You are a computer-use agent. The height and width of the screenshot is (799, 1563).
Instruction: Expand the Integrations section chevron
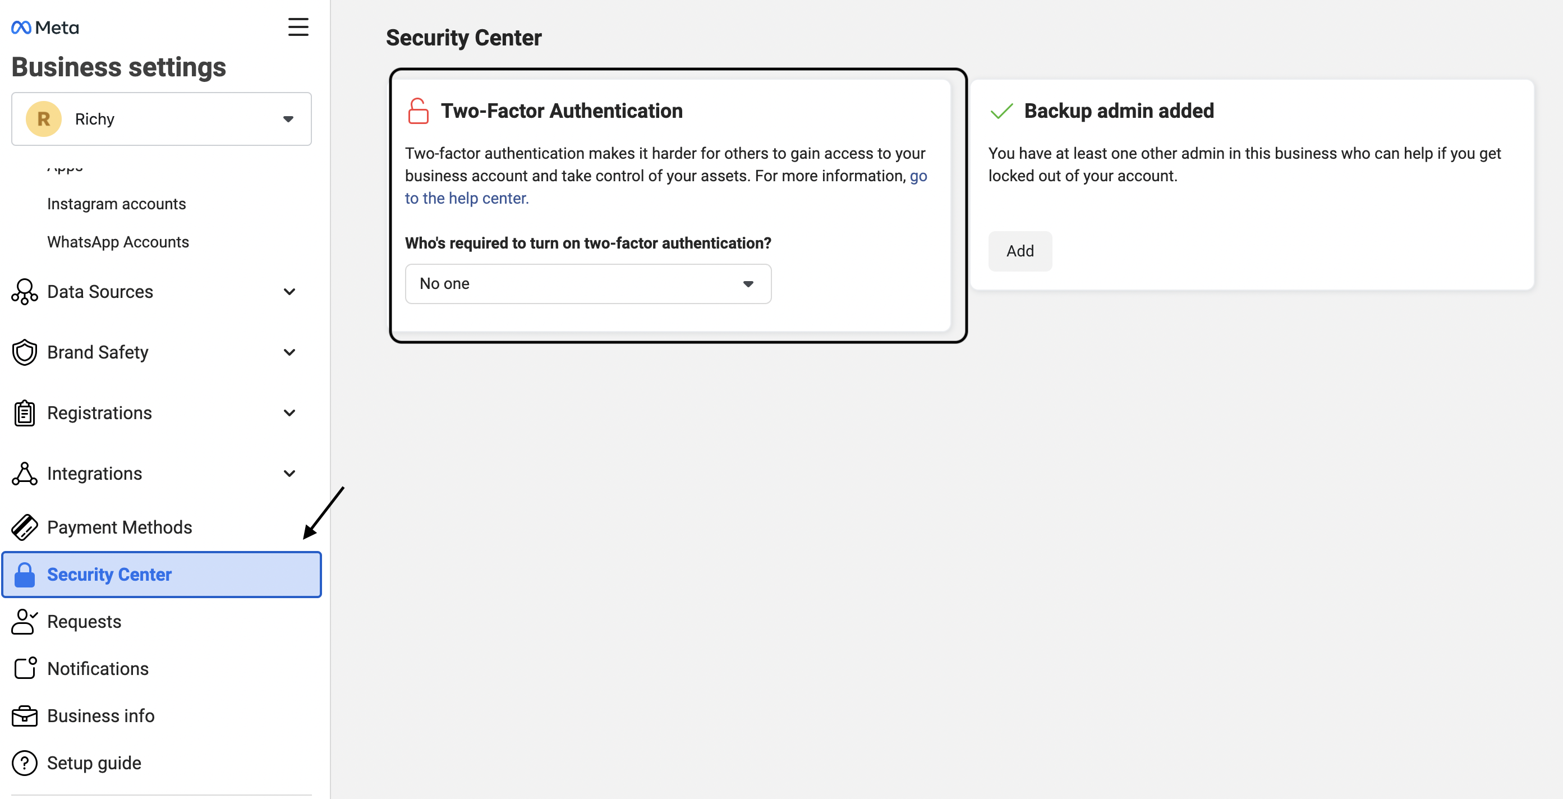point(289,474)
